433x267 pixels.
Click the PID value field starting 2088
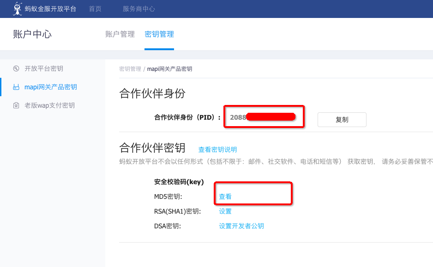click(263, 117)
